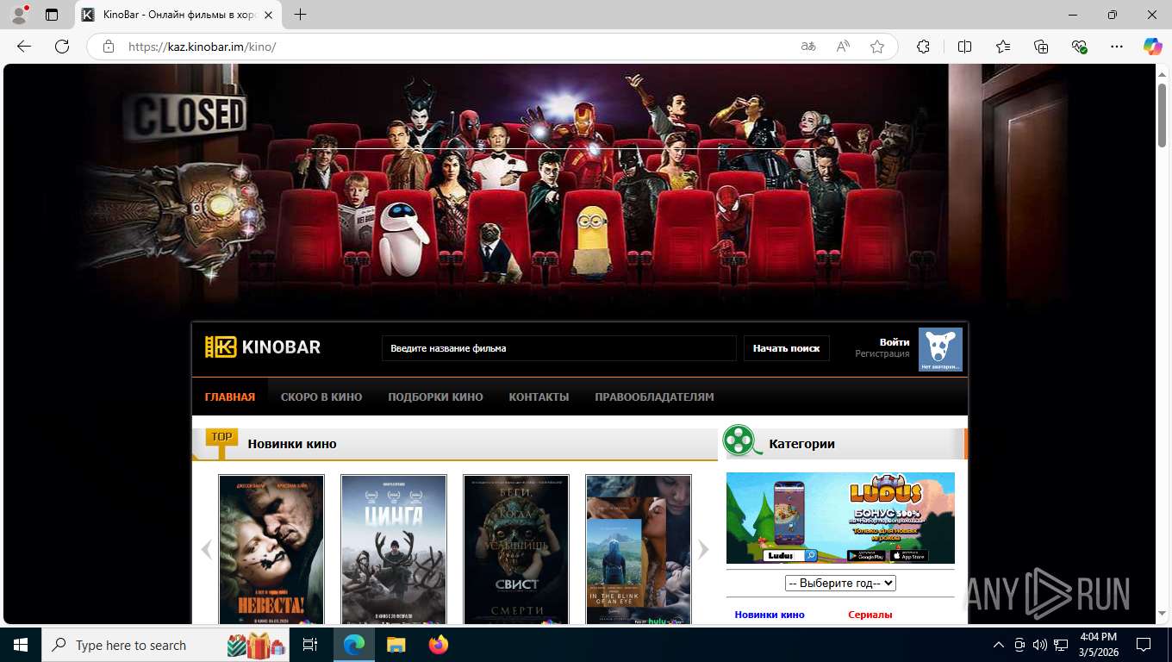Show previous movies in carousel

(x=206, y=549)
